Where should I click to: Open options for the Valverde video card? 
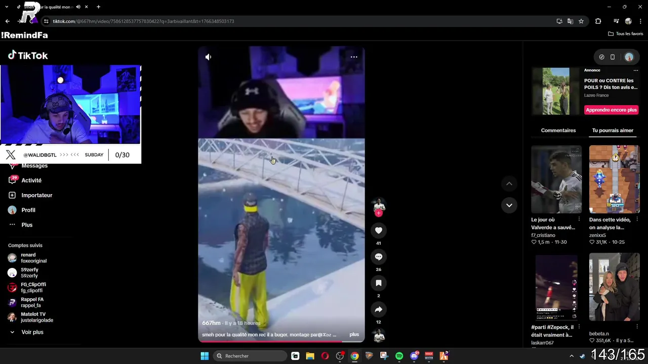(x=579, y=219)
